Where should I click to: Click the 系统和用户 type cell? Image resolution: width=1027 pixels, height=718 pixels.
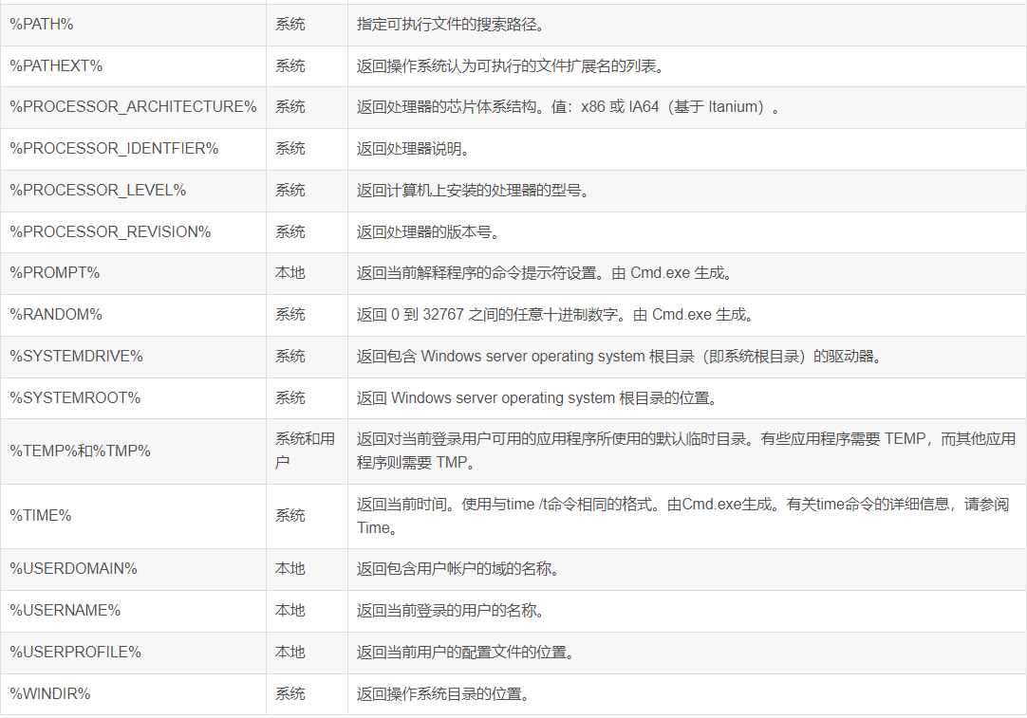point(305,451)
